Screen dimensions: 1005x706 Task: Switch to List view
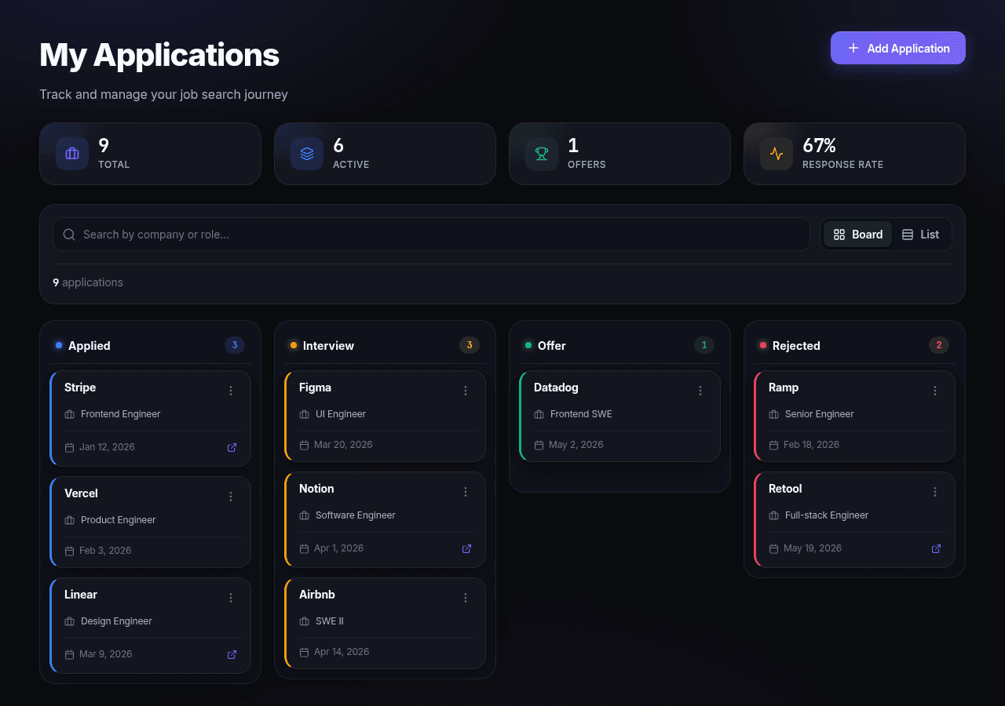coord(920,235)
